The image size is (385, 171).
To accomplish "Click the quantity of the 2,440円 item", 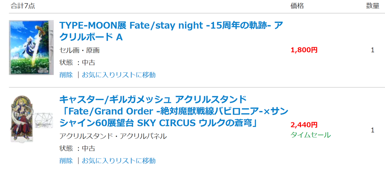I will 373,130.
